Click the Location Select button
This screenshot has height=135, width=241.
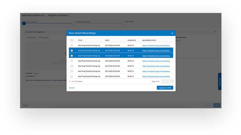(x=36, y=73)
